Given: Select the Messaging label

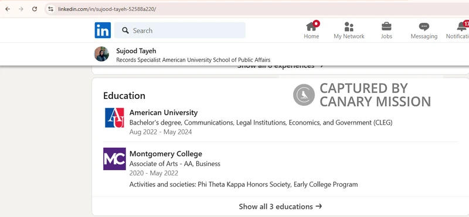Looking at the screenshot, I should (x=424, y=36).
